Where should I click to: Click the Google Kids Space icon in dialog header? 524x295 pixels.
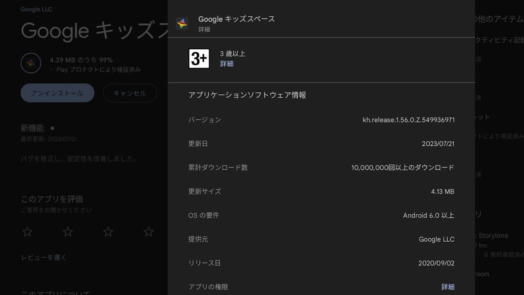tap(182, 23)
